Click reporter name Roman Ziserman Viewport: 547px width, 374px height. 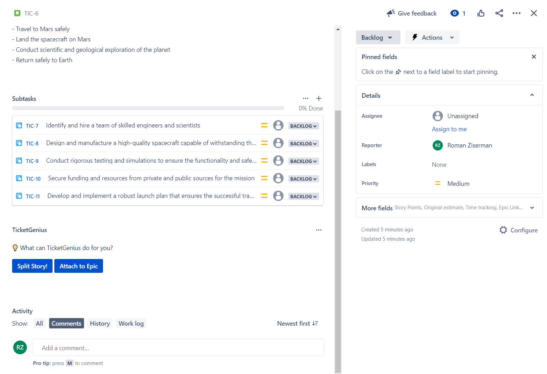(470, 145)
